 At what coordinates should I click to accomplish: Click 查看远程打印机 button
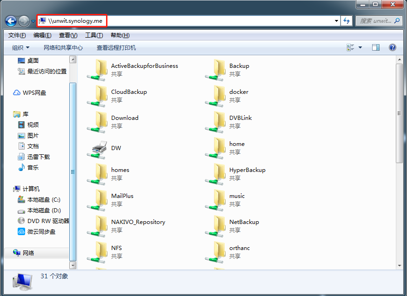(116, 47)
